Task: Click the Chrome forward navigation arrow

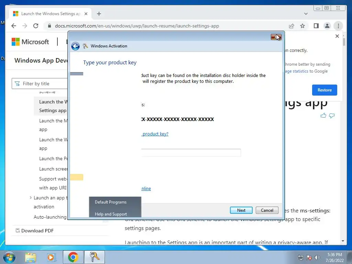Action: coord(25,26)
